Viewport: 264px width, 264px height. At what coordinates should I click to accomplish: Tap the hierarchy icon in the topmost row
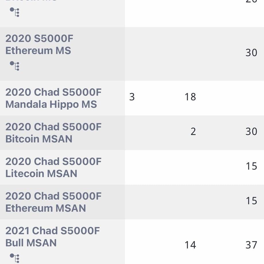[x=14, y=12]
